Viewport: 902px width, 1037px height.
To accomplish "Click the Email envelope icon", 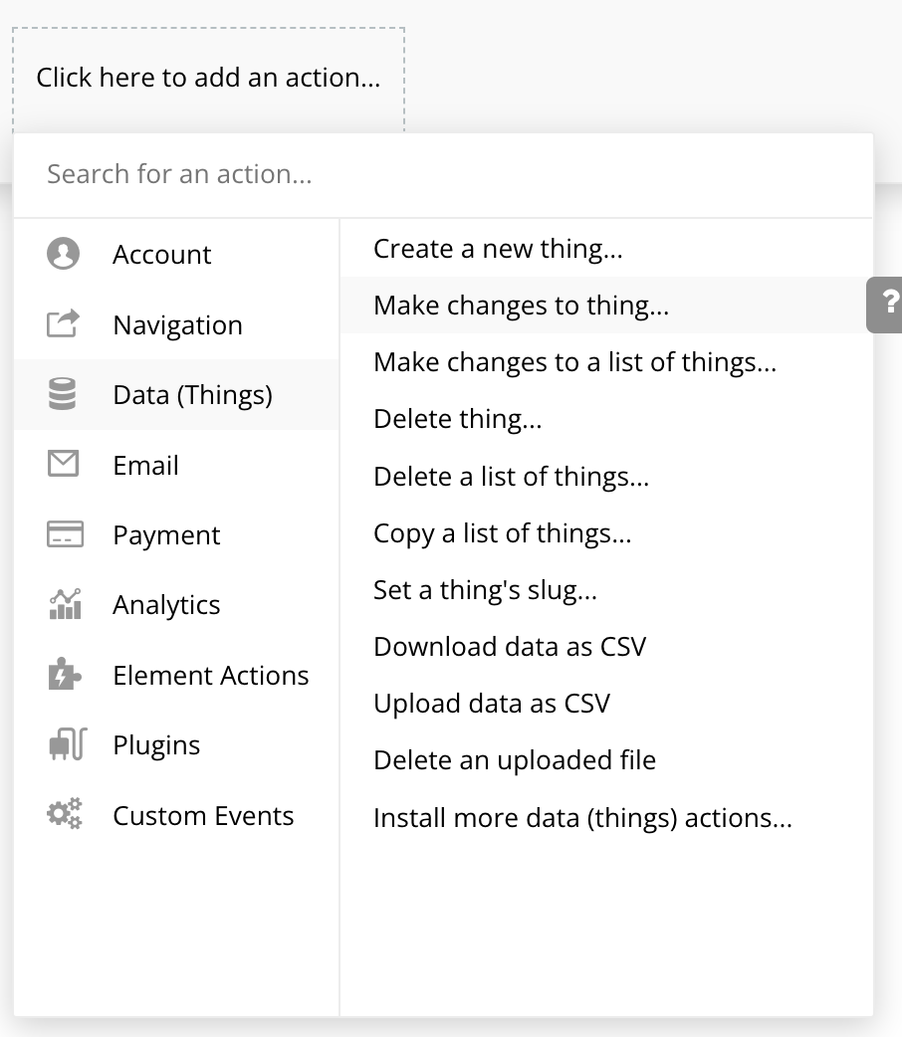I will [63, 465].
